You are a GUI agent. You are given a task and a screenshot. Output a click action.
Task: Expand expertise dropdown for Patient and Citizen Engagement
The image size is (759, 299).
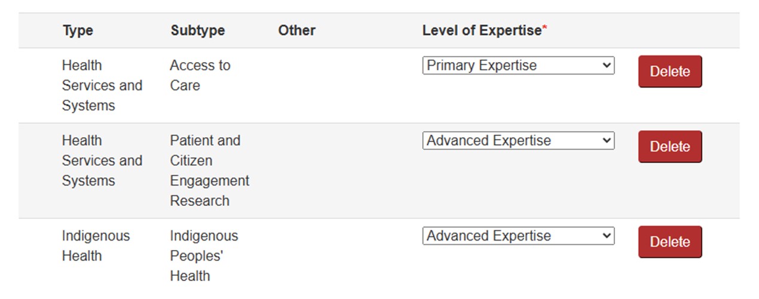coord(518,141)
